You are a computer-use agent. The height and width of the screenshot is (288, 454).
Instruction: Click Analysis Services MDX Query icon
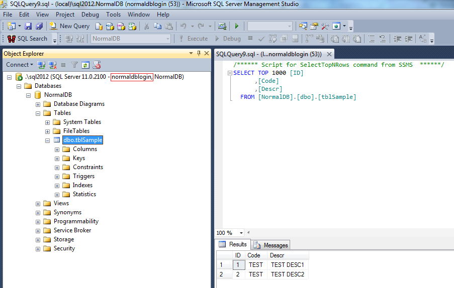point(110,26)
